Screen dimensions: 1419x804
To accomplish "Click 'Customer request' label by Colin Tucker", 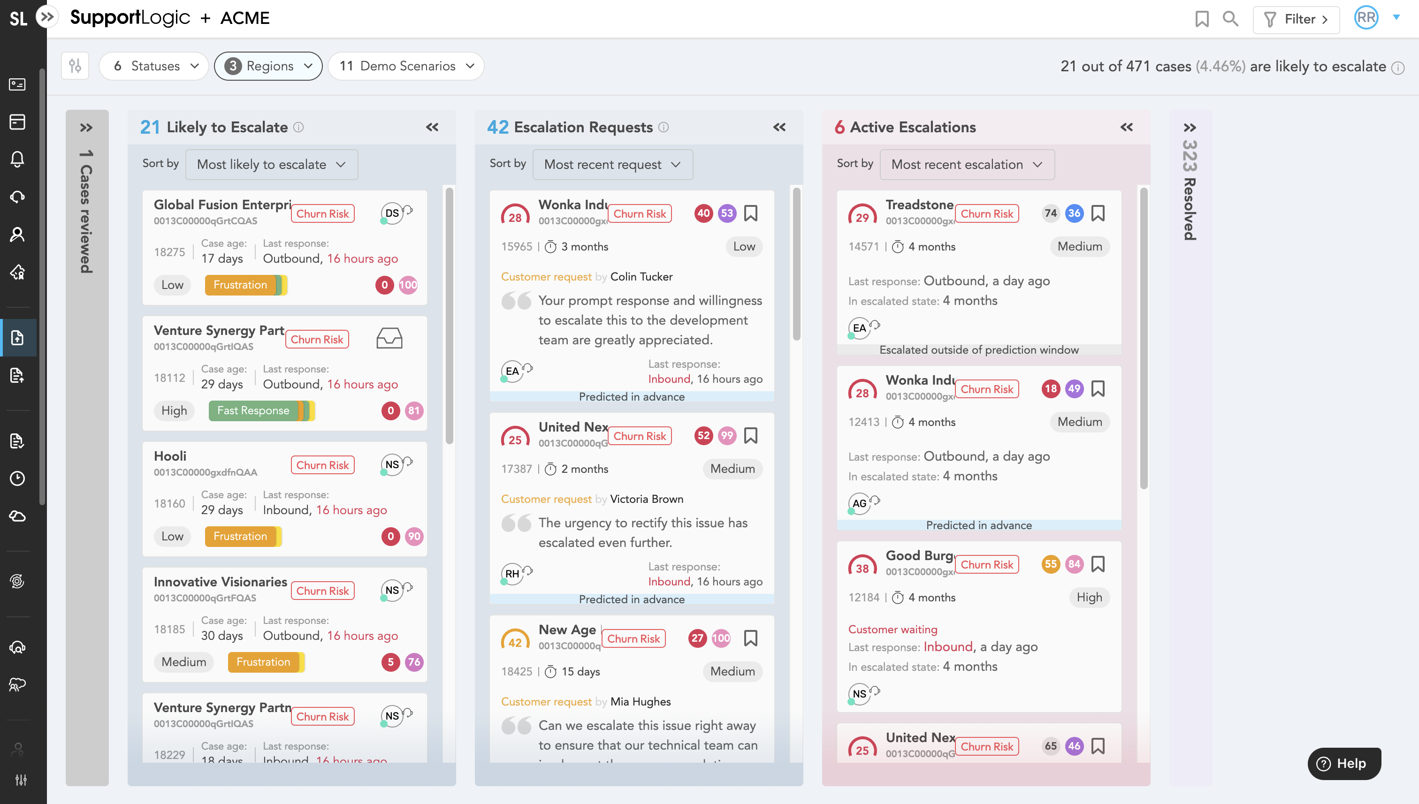I will click(x=546, y=277).
